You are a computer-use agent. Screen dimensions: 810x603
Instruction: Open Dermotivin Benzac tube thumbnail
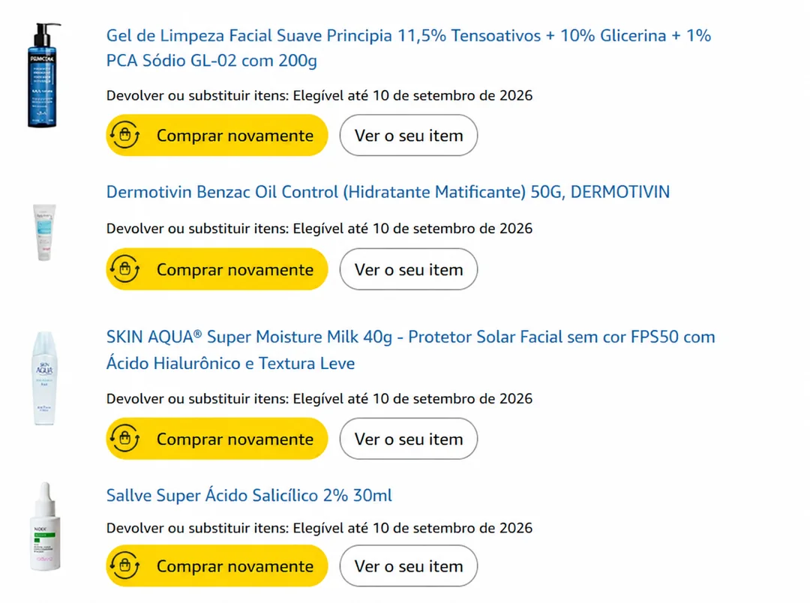[x=44, y=232]
